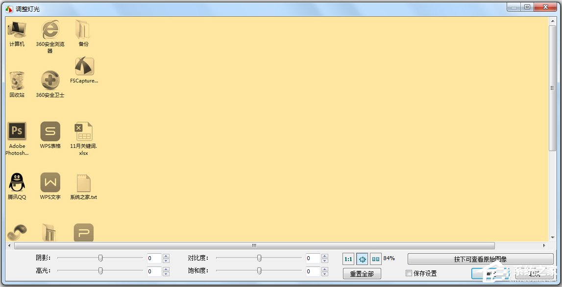This screenshot has height=287, width=562.
Task: Click the 对比度 slider handle
Action: (259, 258)
